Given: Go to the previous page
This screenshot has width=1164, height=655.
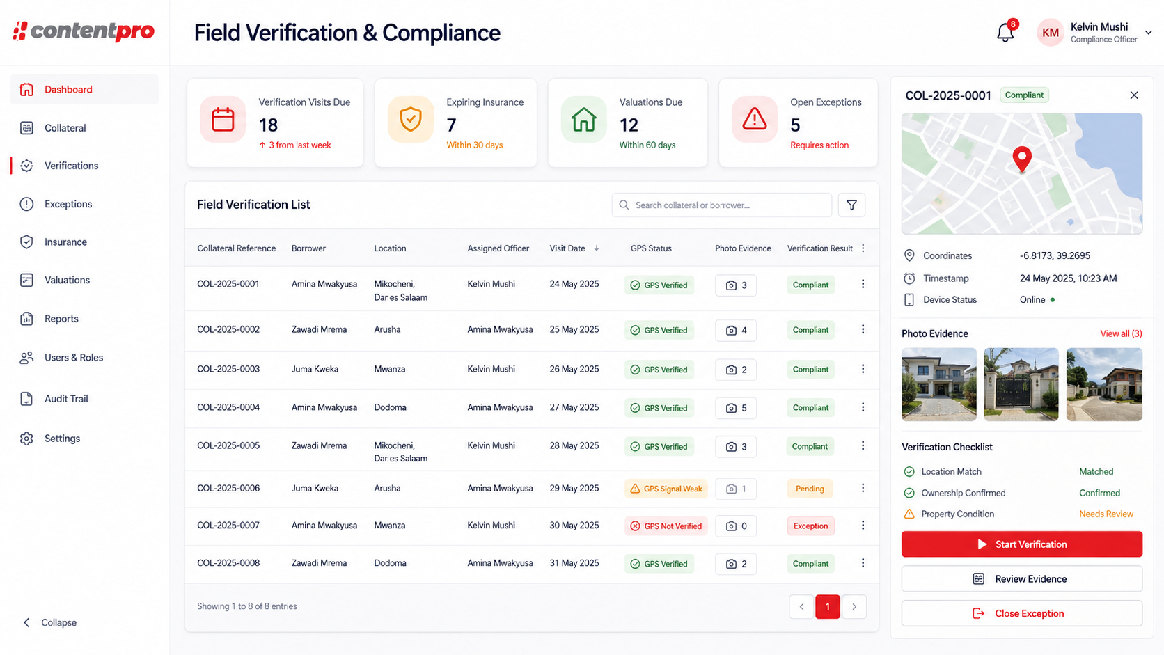Looking at the screenshot, I should tap(801, 607).
